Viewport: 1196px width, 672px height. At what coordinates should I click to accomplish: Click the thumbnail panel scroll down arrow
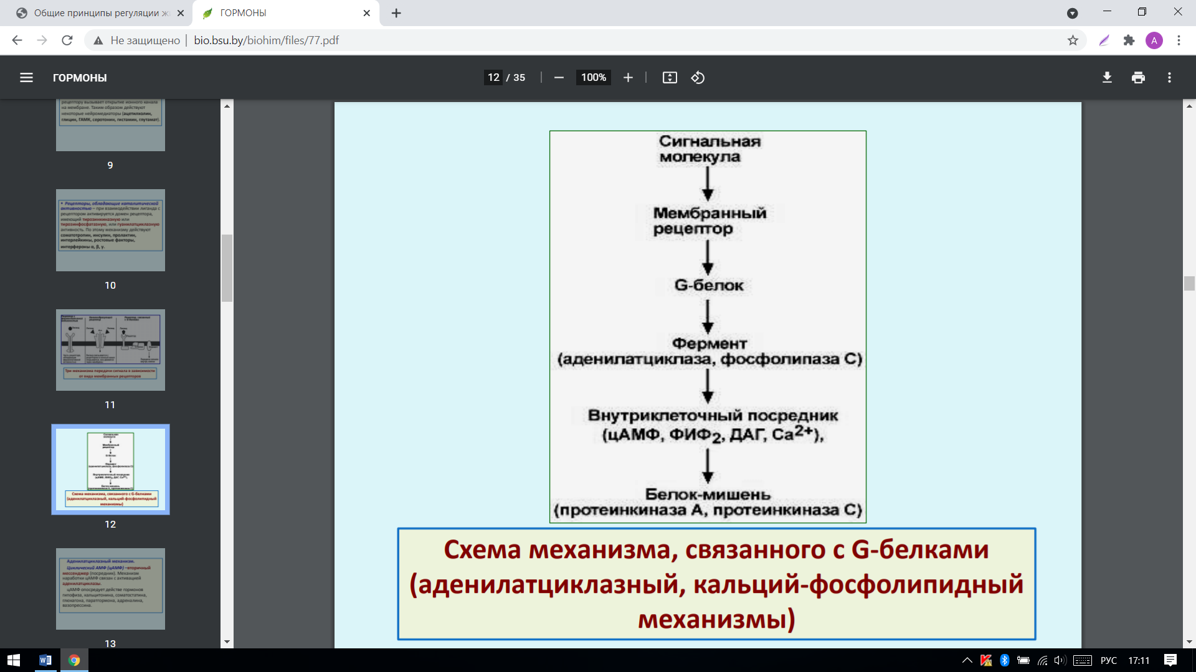click(227, 642)
